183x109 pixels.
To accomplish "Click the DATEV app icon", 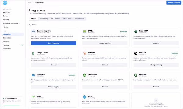I will pyautogui.click(x=84, y=31).
